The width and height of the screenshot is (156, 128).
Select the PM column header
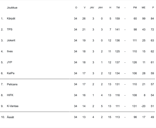coord(135,8)
